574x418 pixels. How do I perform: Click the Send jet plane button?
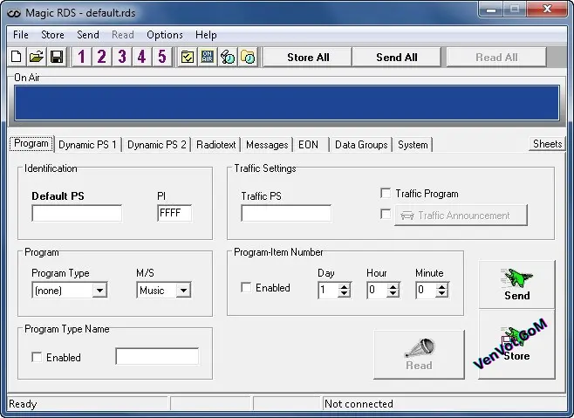(517, 284)
